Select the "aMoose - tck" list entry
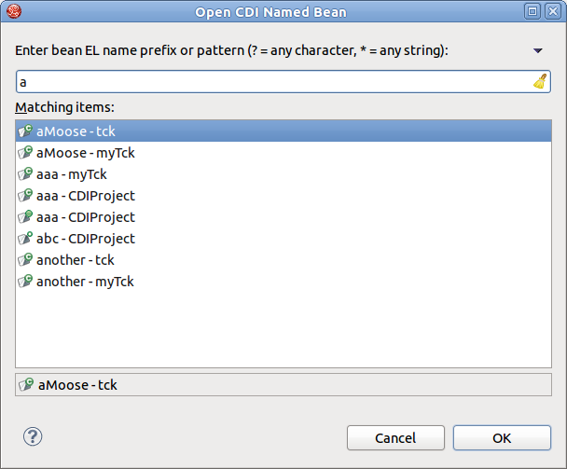The image size is (567, 469). tap(76, 131)
